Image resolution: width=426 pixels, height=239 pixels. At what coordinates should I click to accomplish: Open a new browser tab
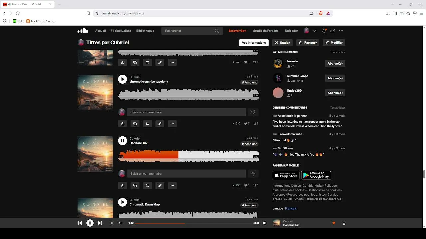[59, 4]
